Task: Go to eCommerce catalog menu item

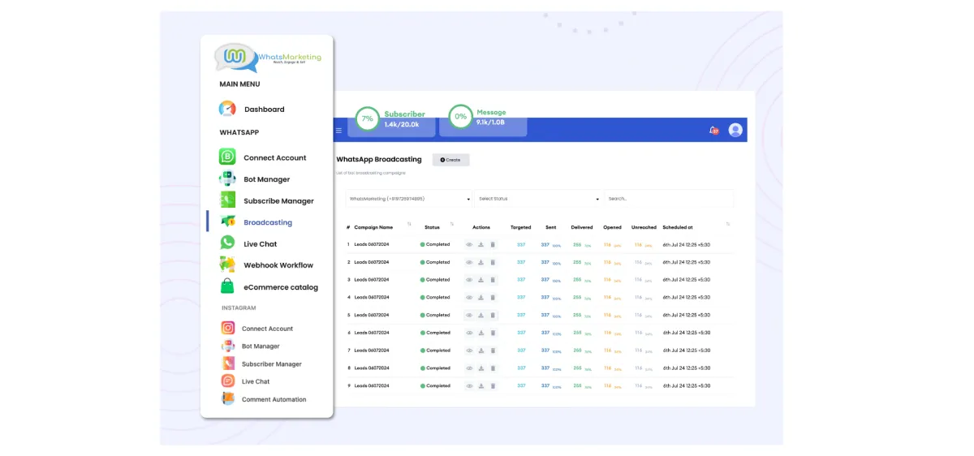Action: (x=280, y=286)
